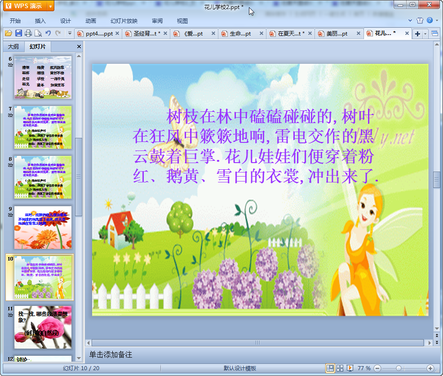Click the thumbnail panel scroll-down arrow
This screenshot has height=376, width=443.
point(79,358)
